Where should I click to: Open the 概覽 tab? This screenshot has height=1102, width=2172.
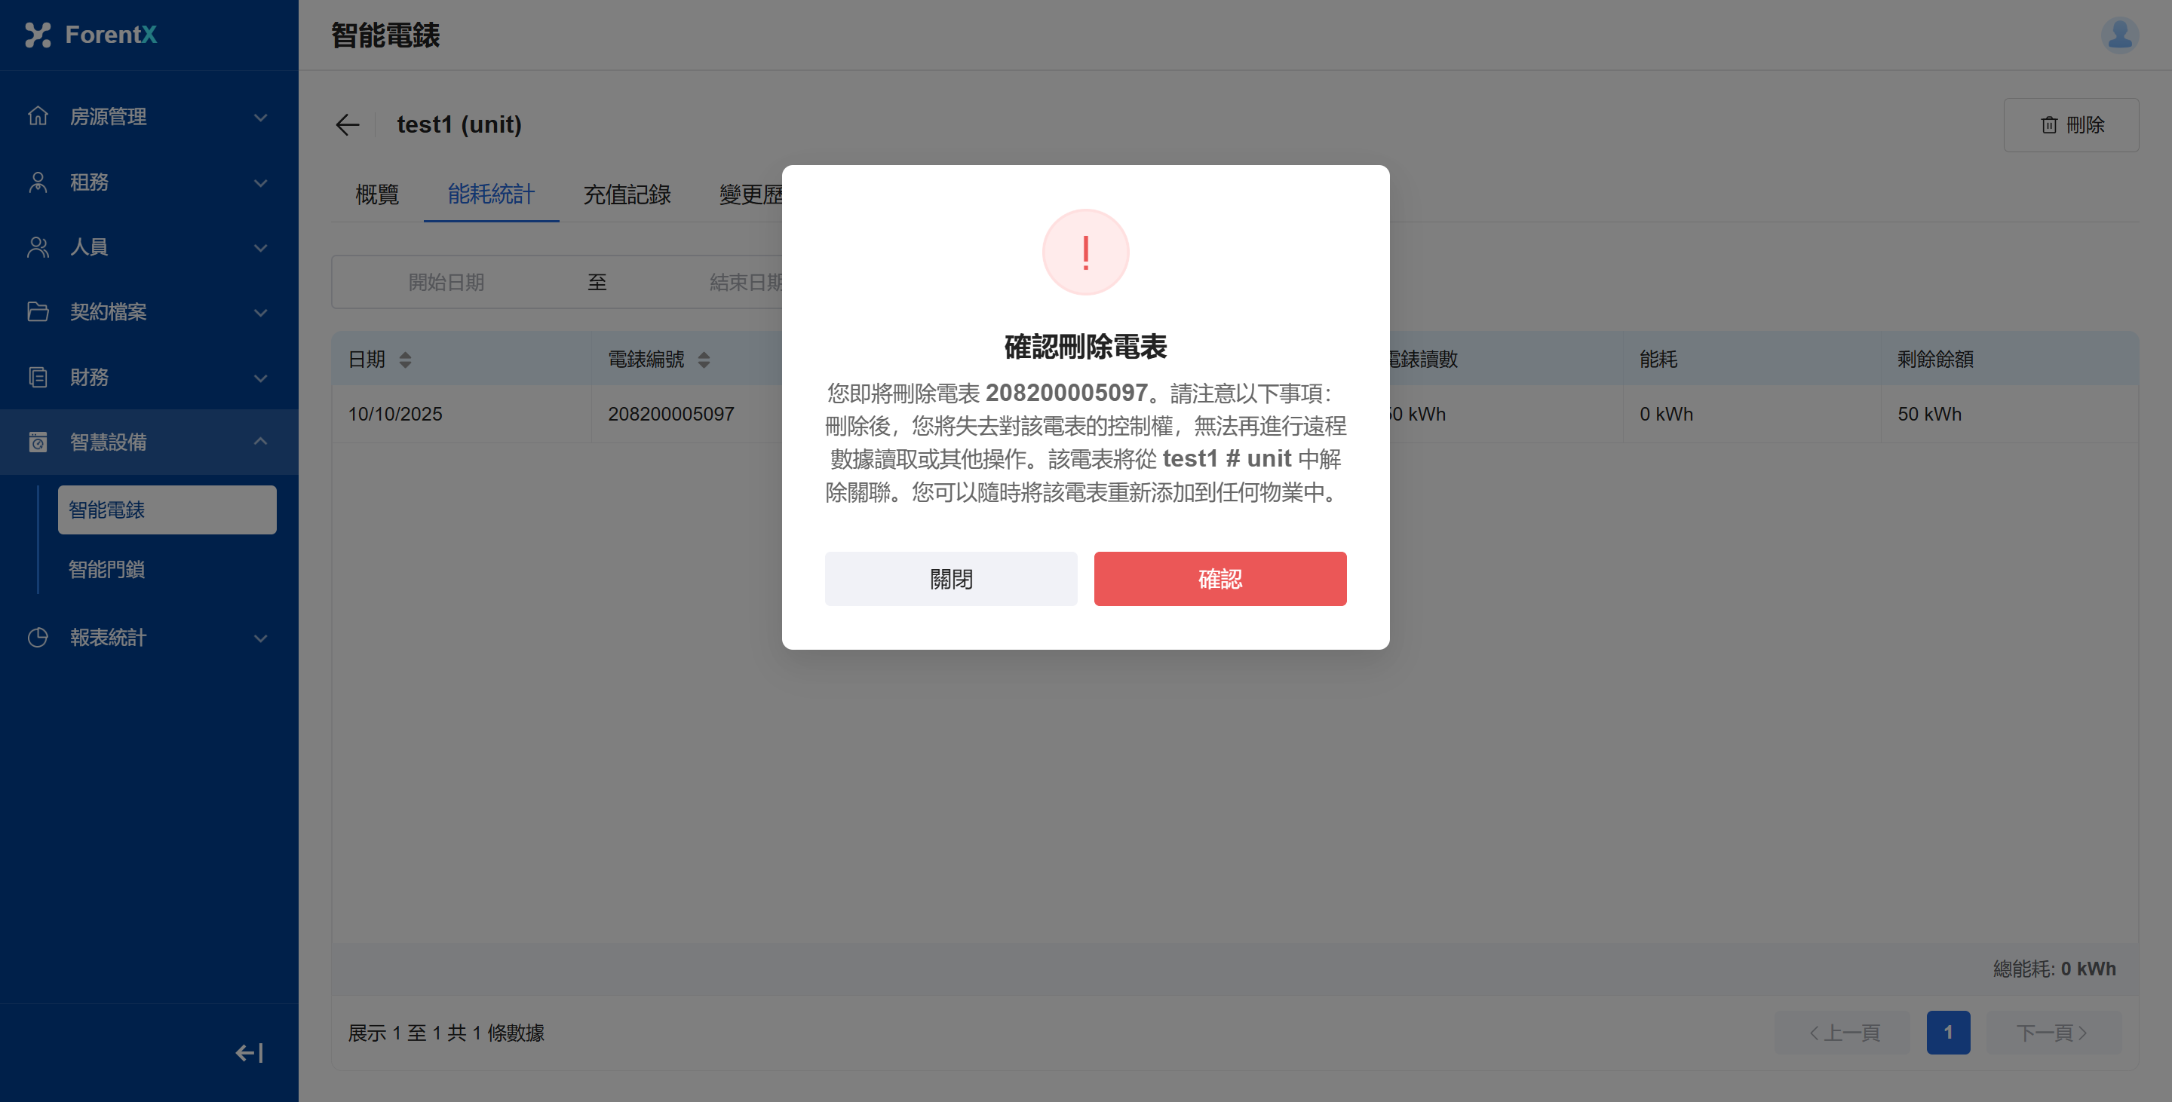[x=377, y=194]
